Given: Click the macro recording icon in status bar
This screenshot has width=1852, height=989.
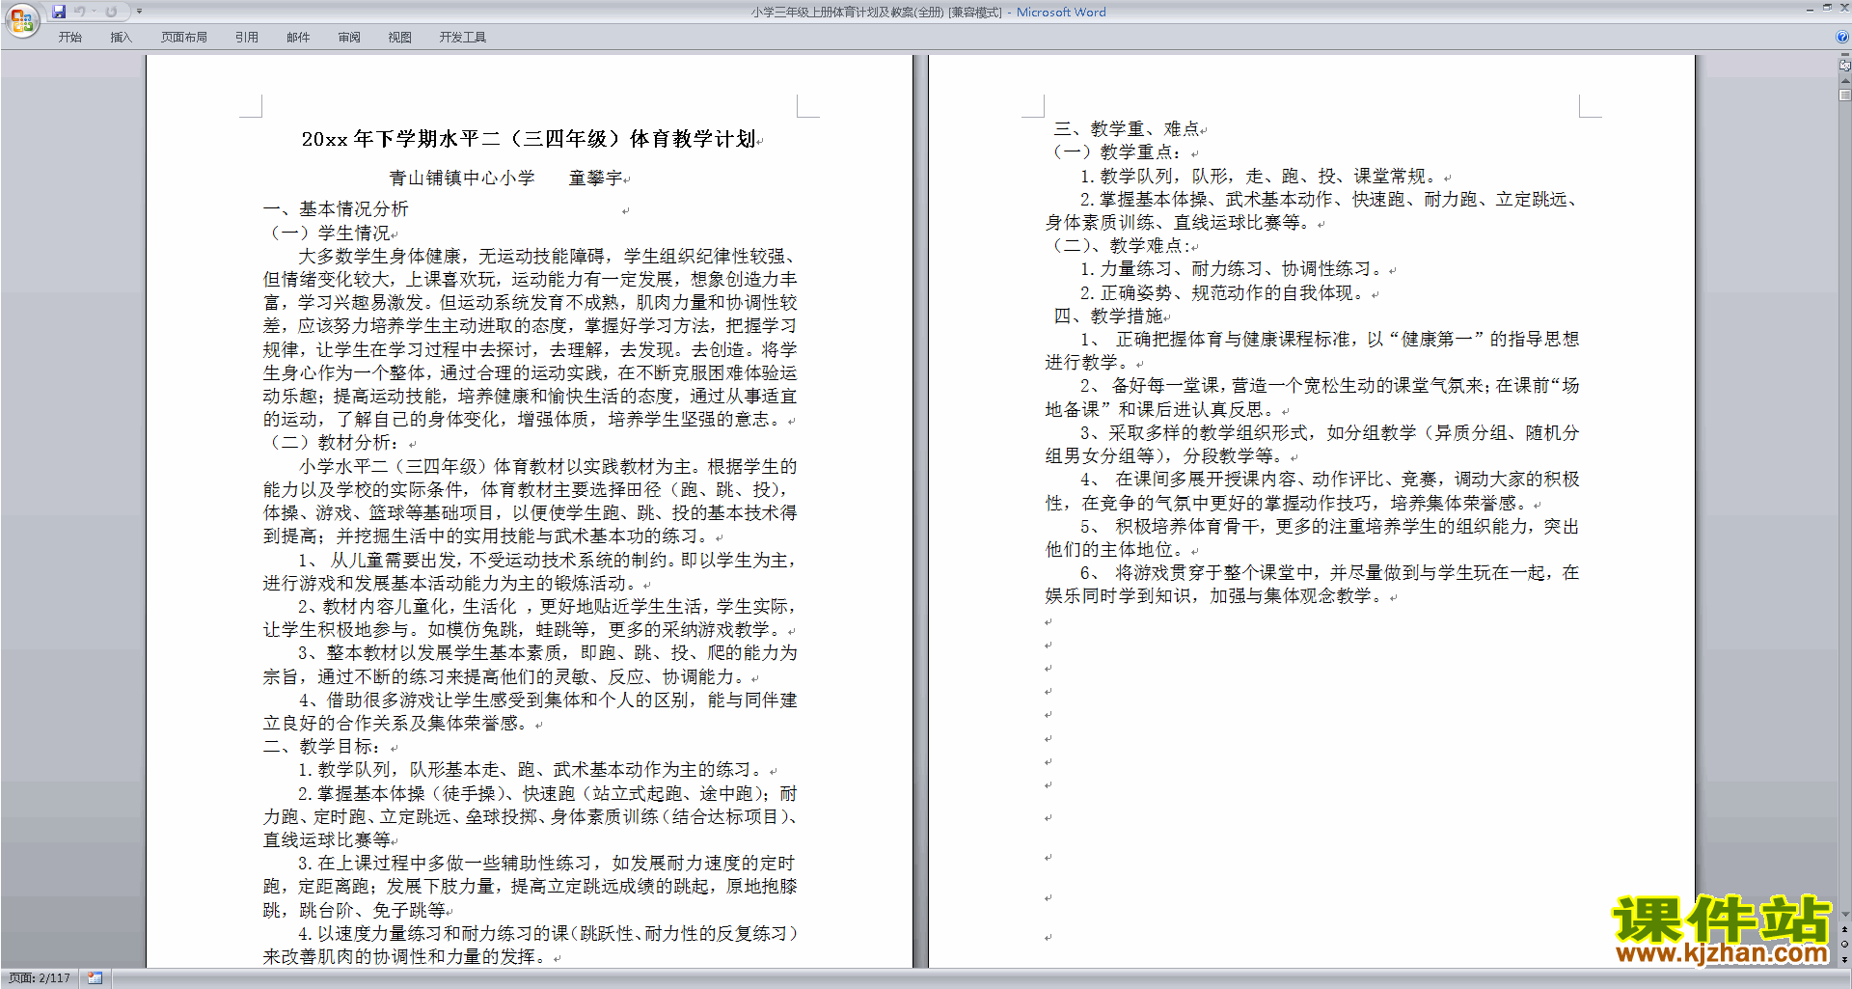Looking at the screenshot, I should coord(95,978).
